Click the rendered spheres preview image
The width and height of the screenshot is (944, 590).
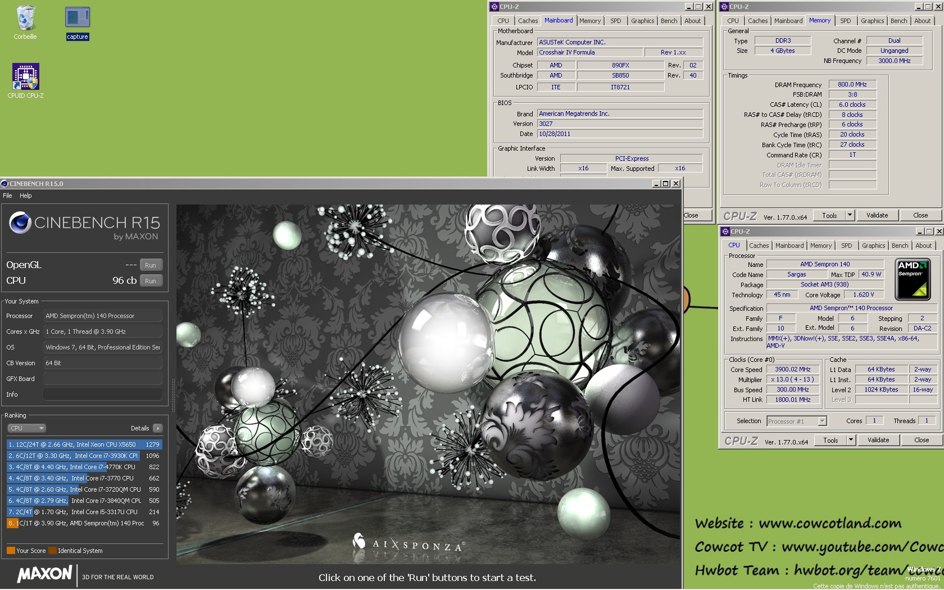point(428,384)
